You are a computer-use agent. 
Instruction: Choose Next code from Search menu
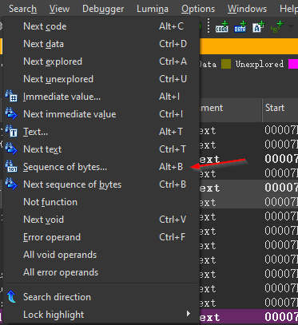(101, 26)
